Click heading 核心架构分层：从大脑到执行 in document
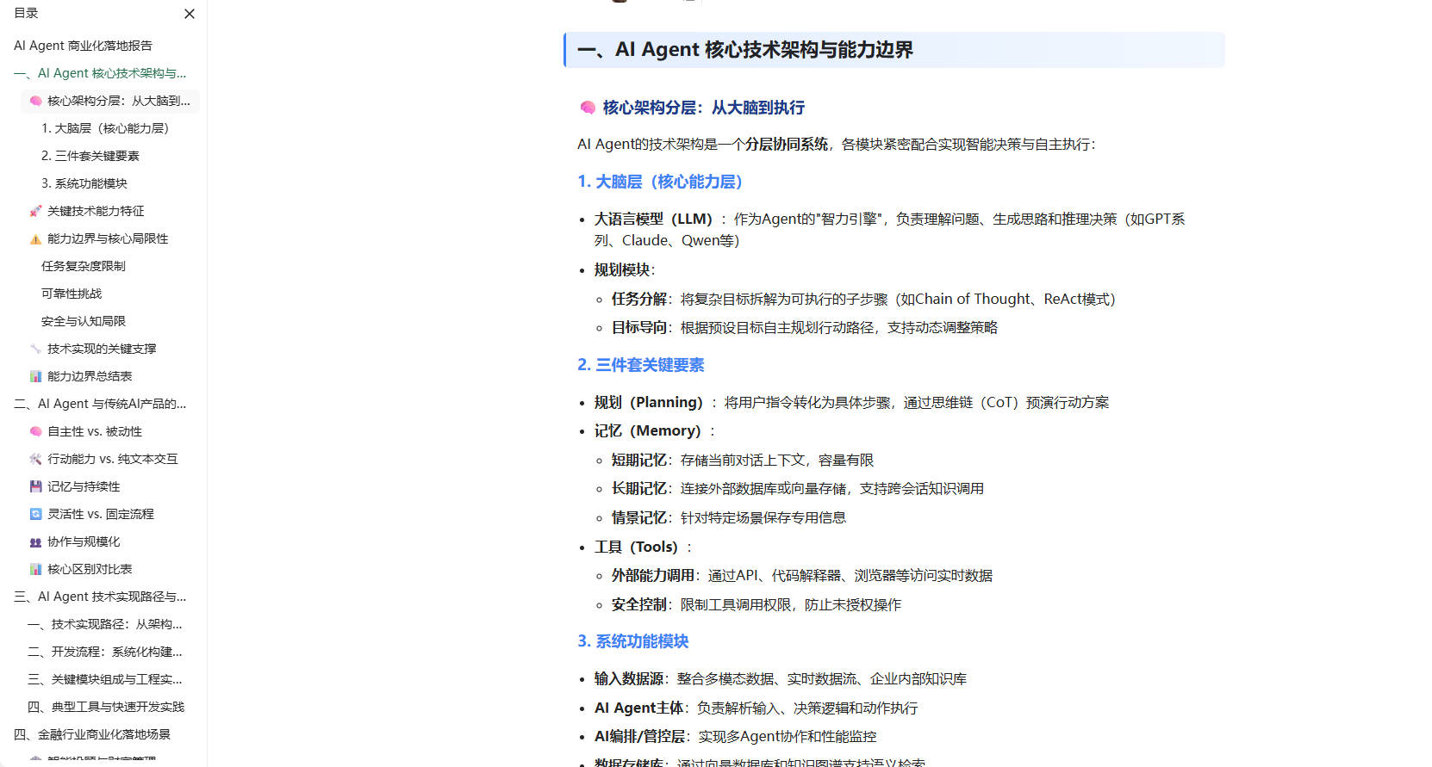This screenshot has height=767, width=1432. [x=704, y=108]
